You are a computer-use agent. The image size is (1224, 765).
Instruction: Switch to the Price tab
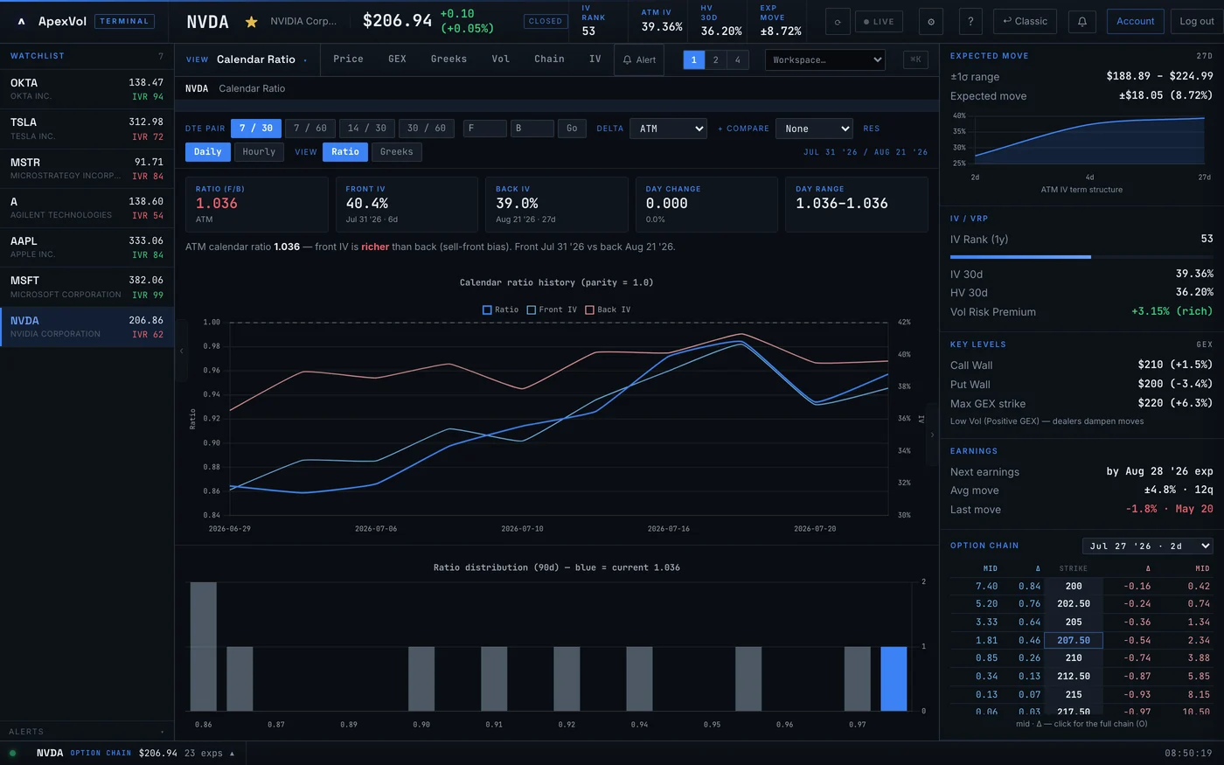[348, 59]
